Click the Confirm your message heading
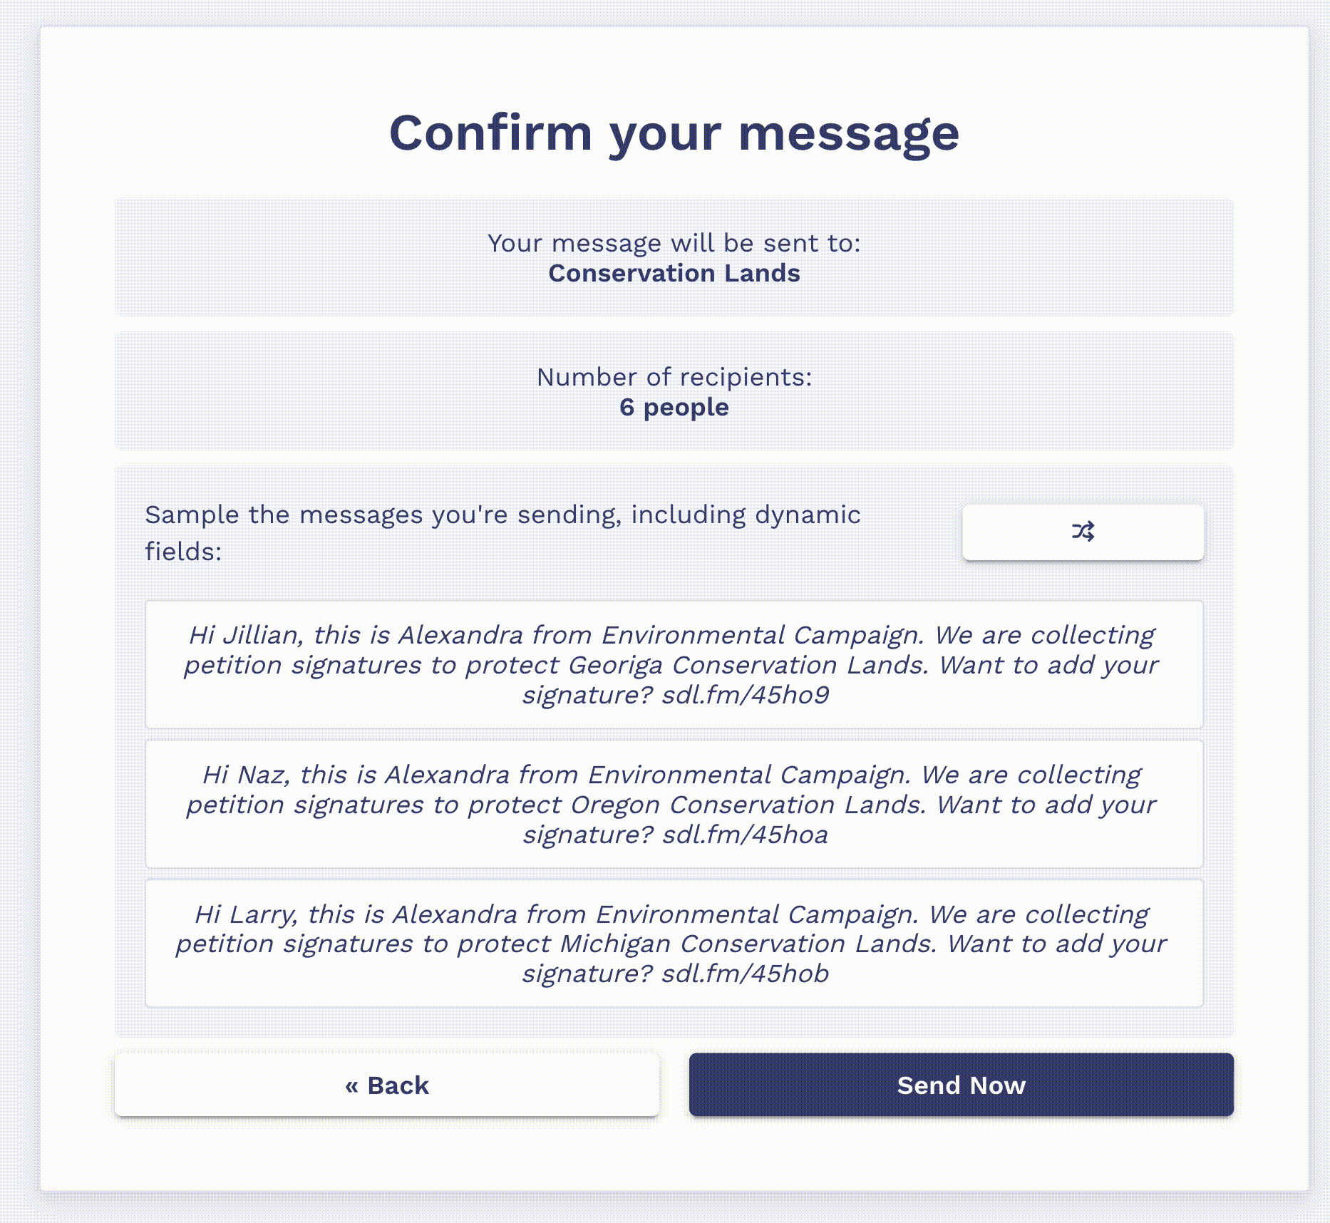Image resolution: width=1330 pixels, height=1223 pixels. click(674, 133)
